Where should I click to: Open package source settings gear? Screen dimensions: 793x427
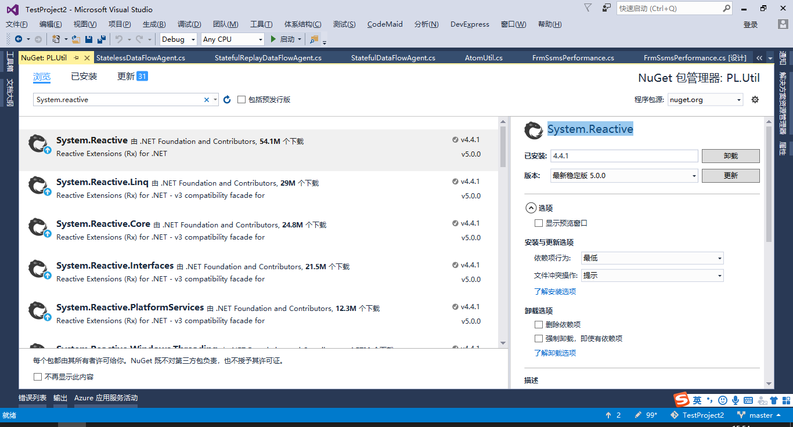pyautogui.click(x=755, y=100)
